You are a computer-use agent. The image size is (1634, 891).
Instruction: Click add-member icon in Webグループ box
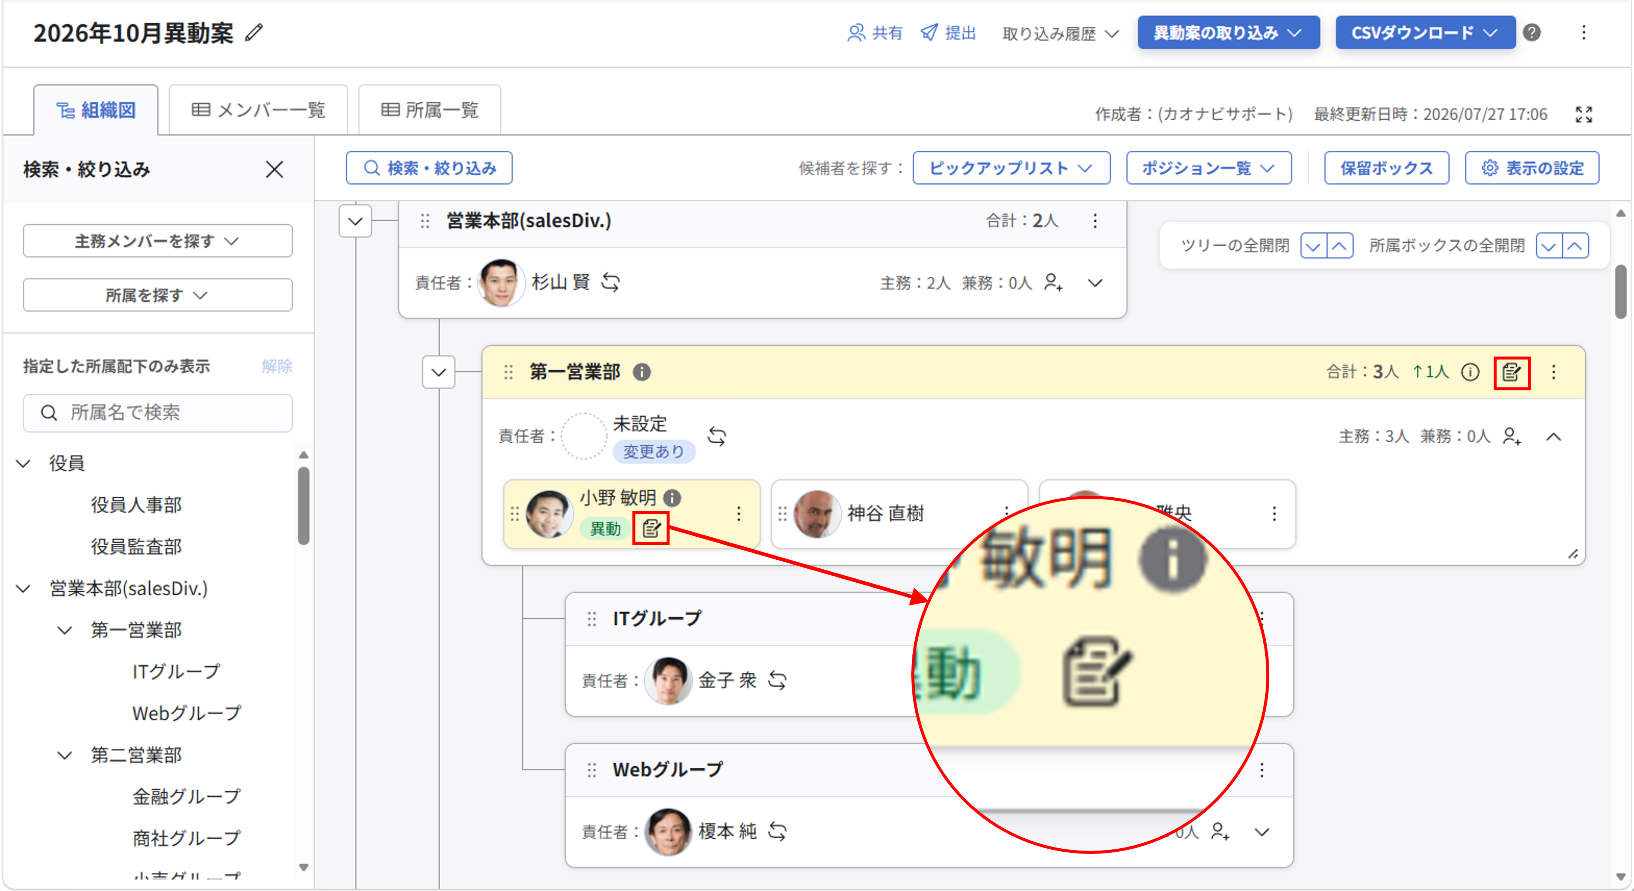click(1220, 831)
